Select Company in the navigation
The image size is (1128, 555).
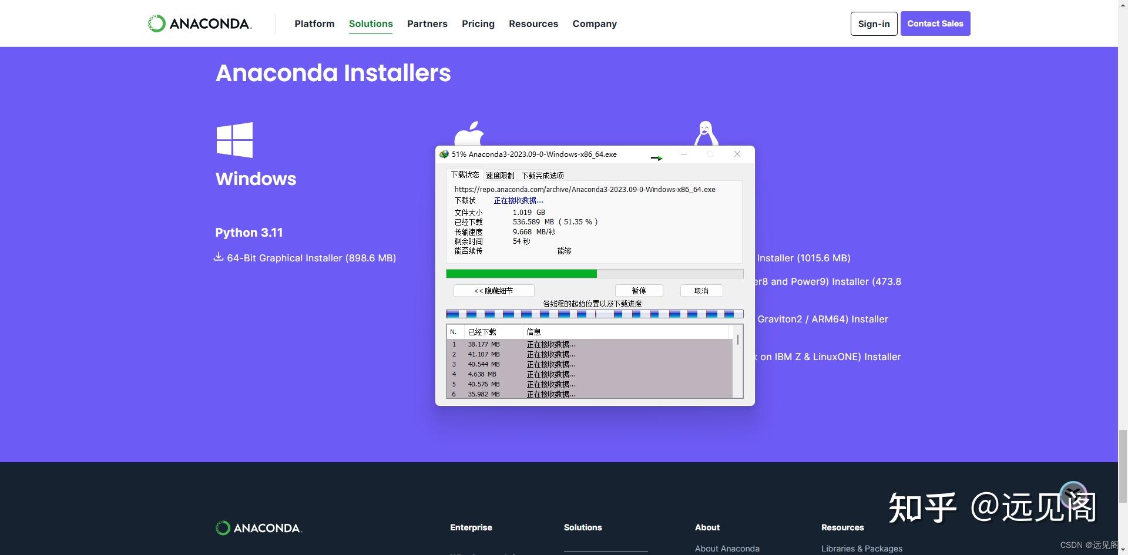click(595, 23)
